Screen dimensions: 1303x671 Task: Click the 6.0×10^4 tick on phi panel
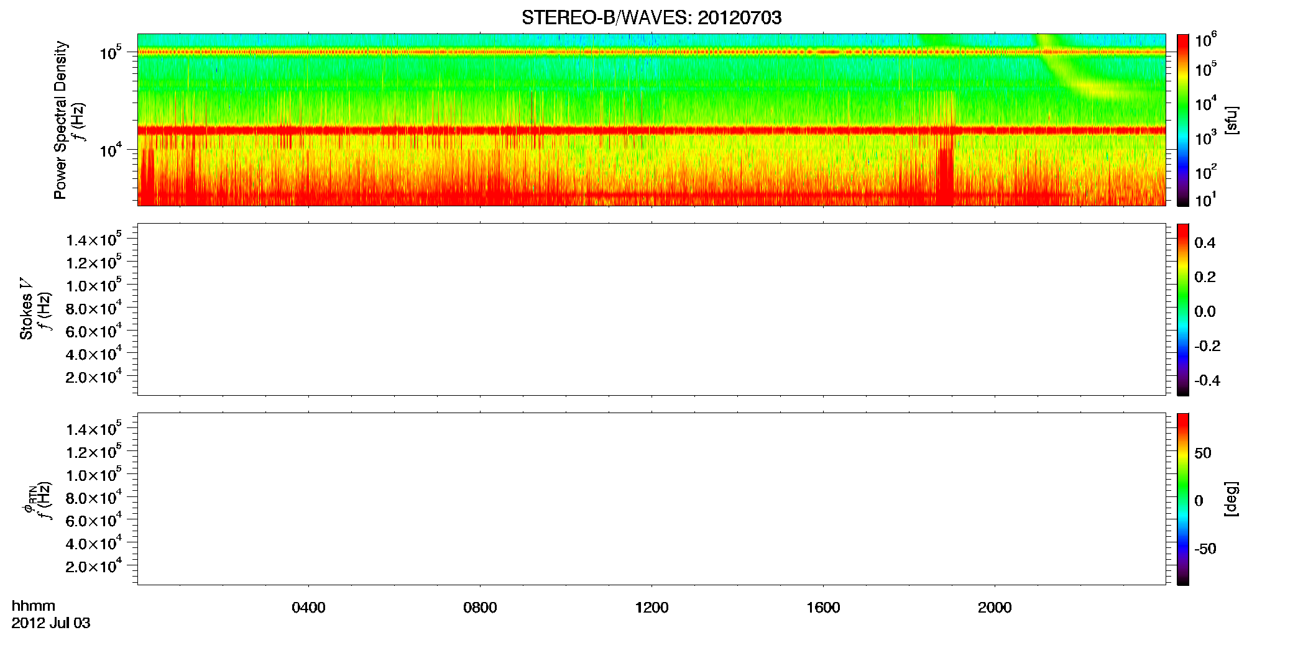[94, 520]
